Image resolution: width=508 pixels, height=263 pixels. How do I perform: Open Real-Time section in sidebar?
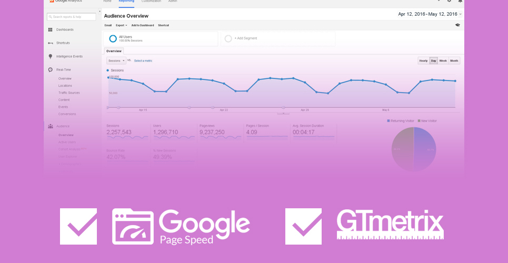[64, 69]
